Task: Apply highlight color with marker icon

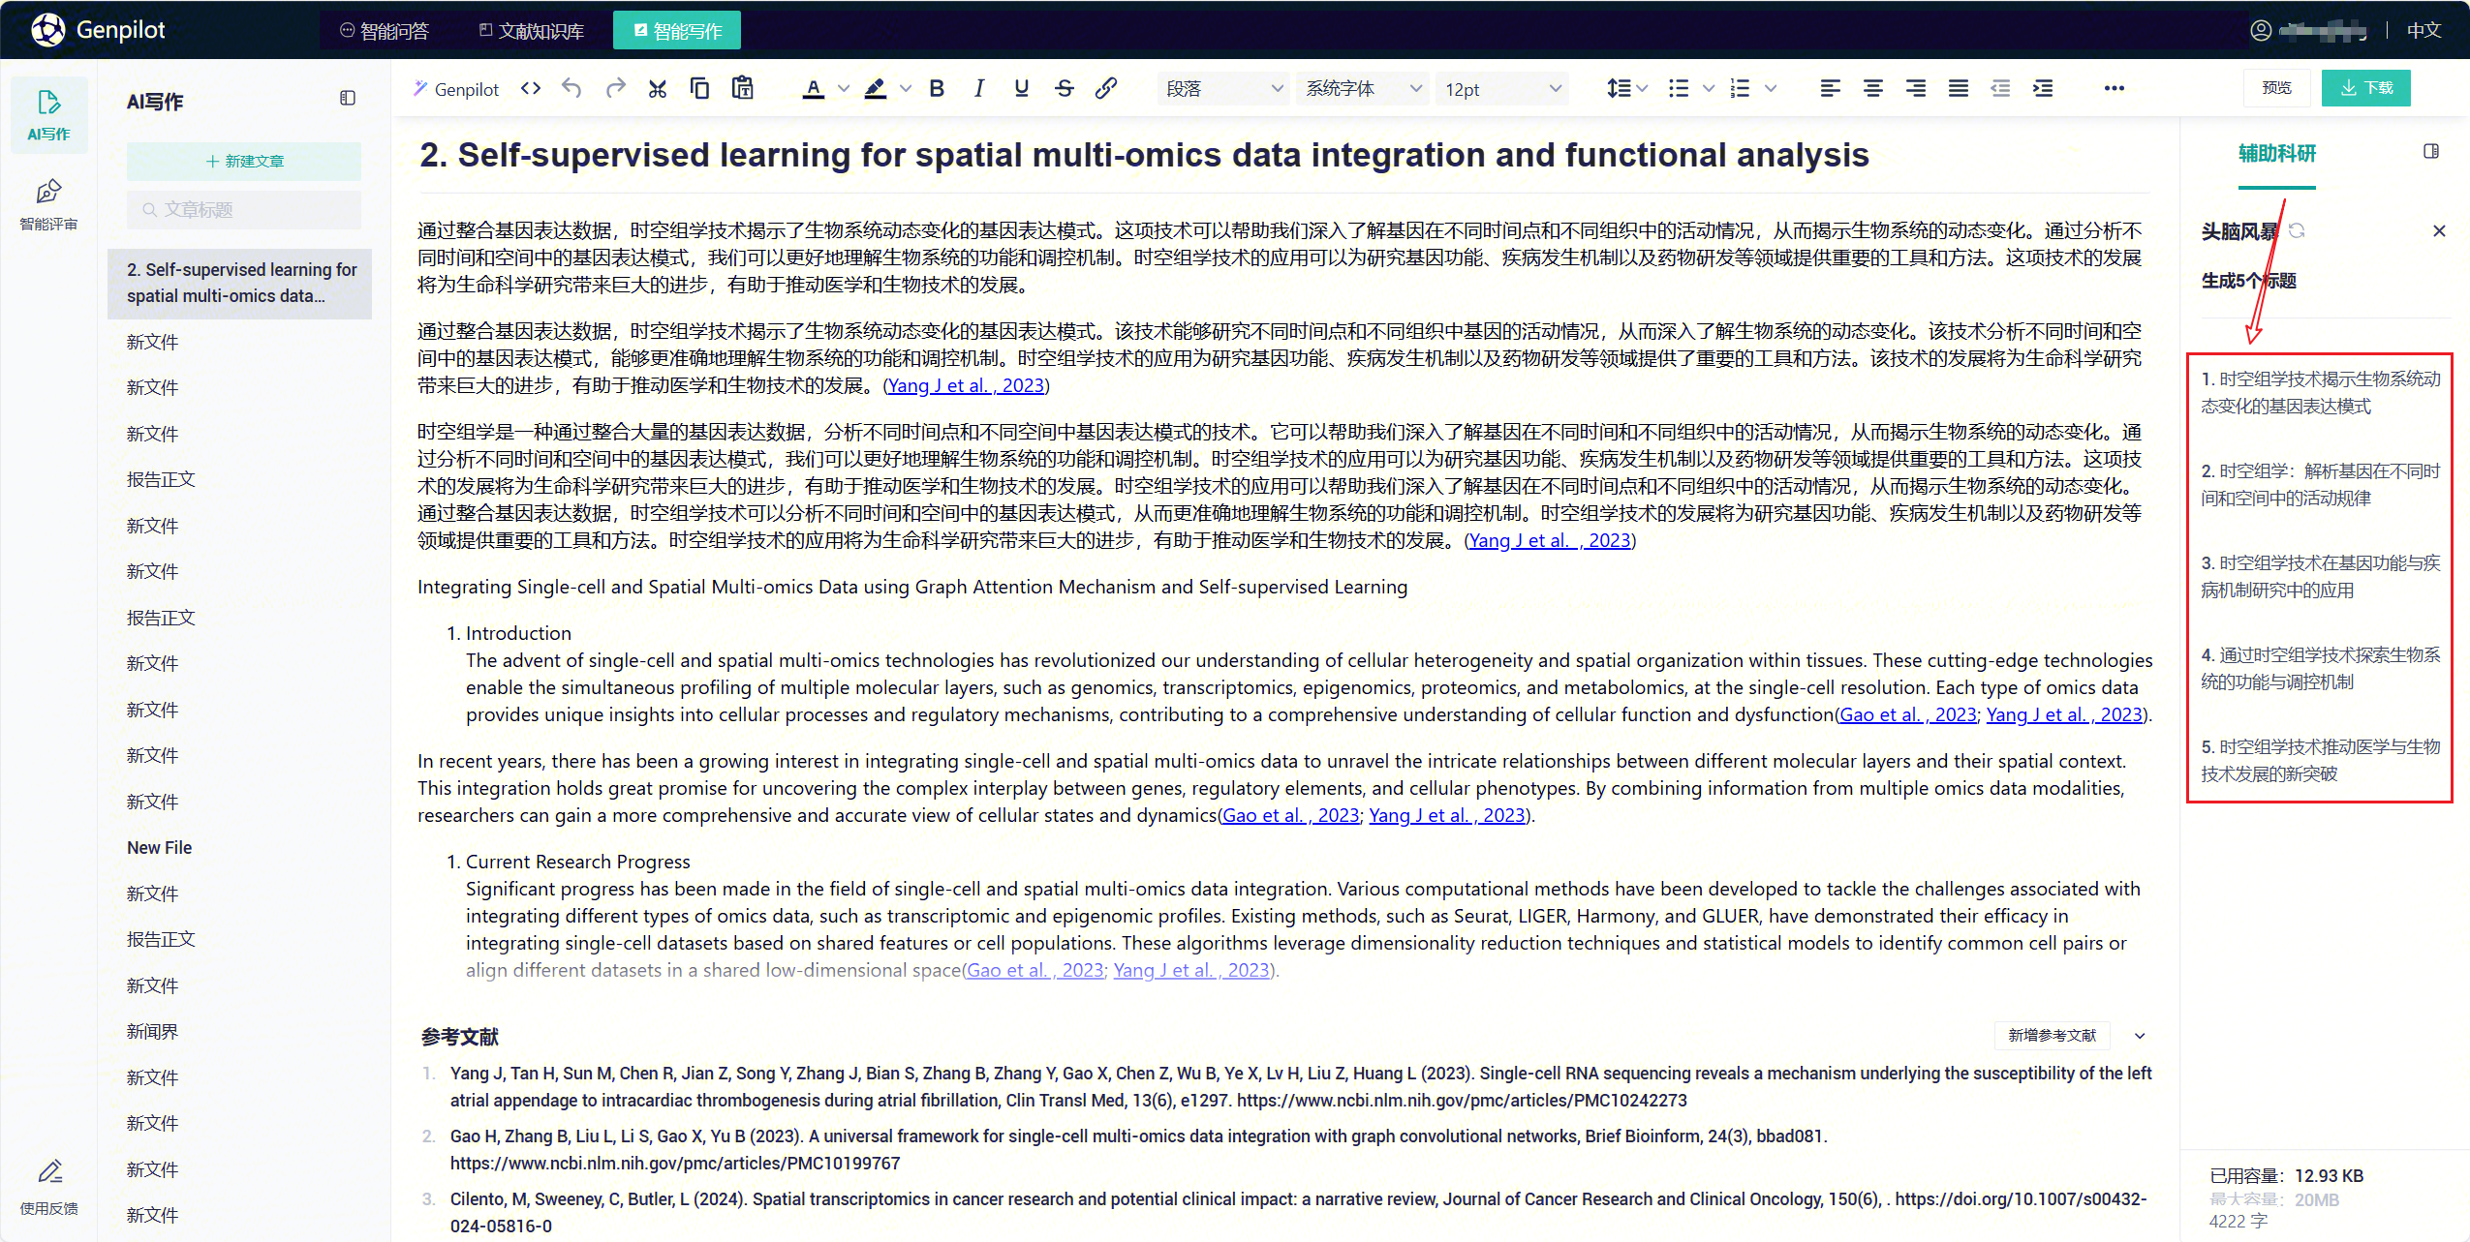Action: [x=875, y=89]
